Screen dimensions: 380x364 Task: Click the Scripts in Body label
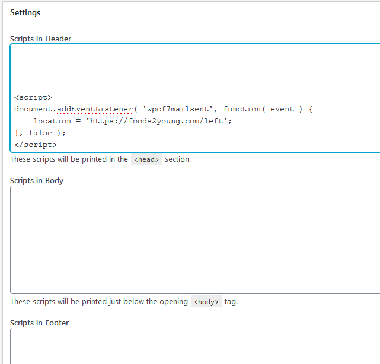37,181
